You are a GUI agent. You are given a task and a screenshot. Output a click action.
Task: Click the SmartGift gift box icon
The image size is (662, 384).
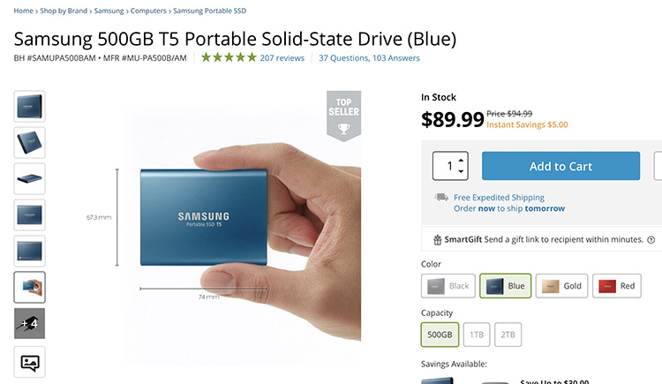tap(438, 239)
